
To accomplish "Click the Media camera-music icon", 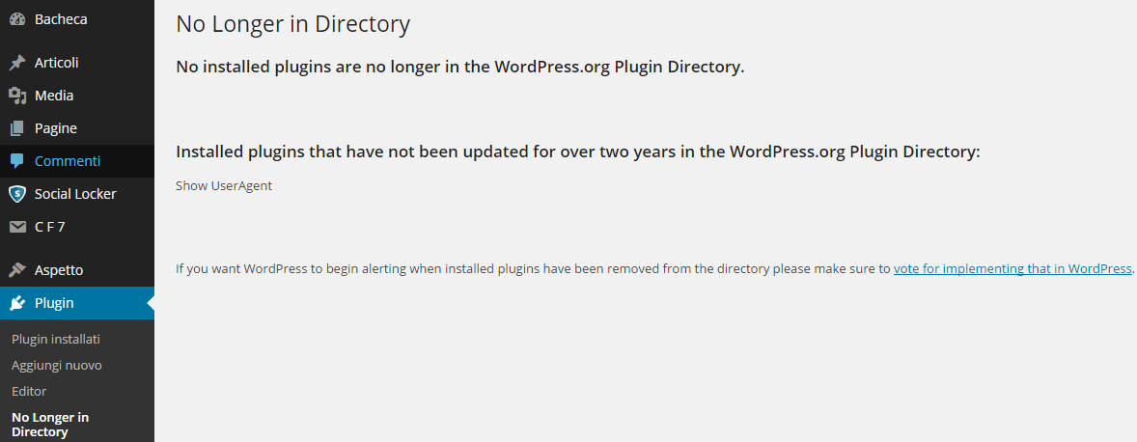I will 17,96.
